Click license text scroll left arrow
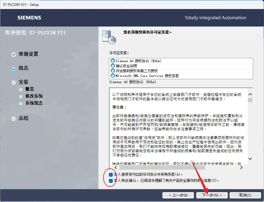This screenshot has height=202, width=264. click(116, 167)
